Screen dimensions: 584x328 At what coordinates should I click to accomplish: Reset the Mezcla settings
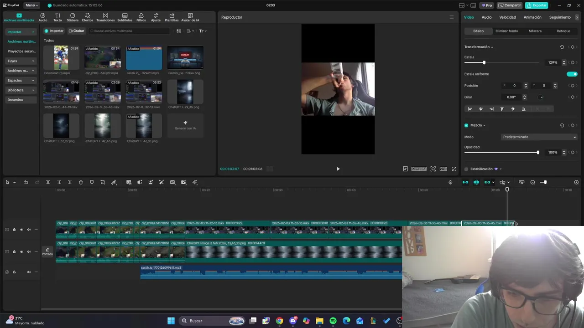pyautogui.click(x=562, y=125)
